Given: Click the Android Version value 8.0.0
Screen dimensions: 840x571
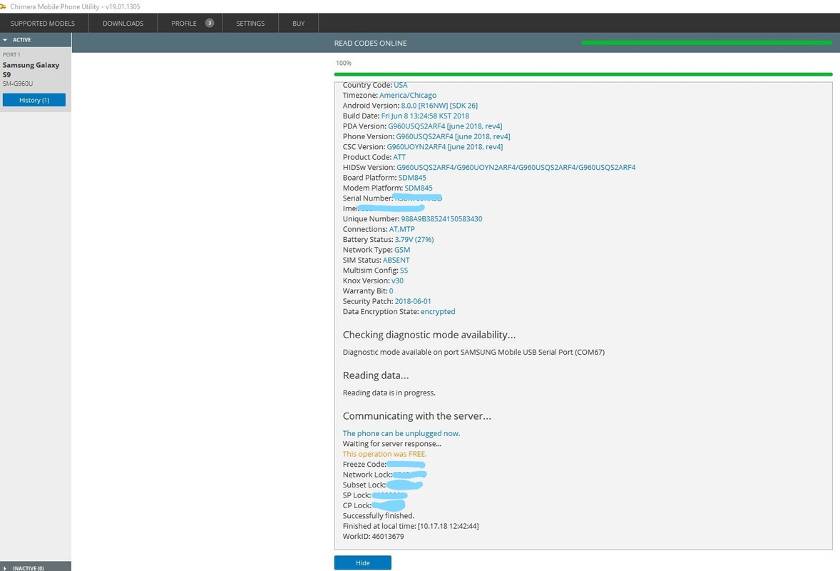Looking at the screenshot, I should coord(439,106).
